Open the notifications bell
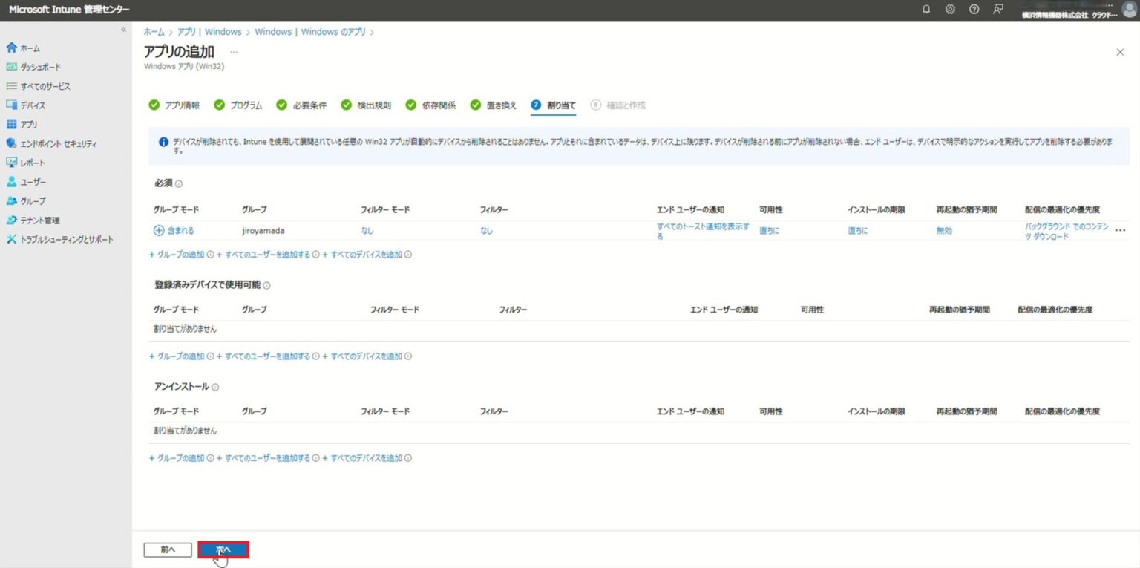 (926, 9)
